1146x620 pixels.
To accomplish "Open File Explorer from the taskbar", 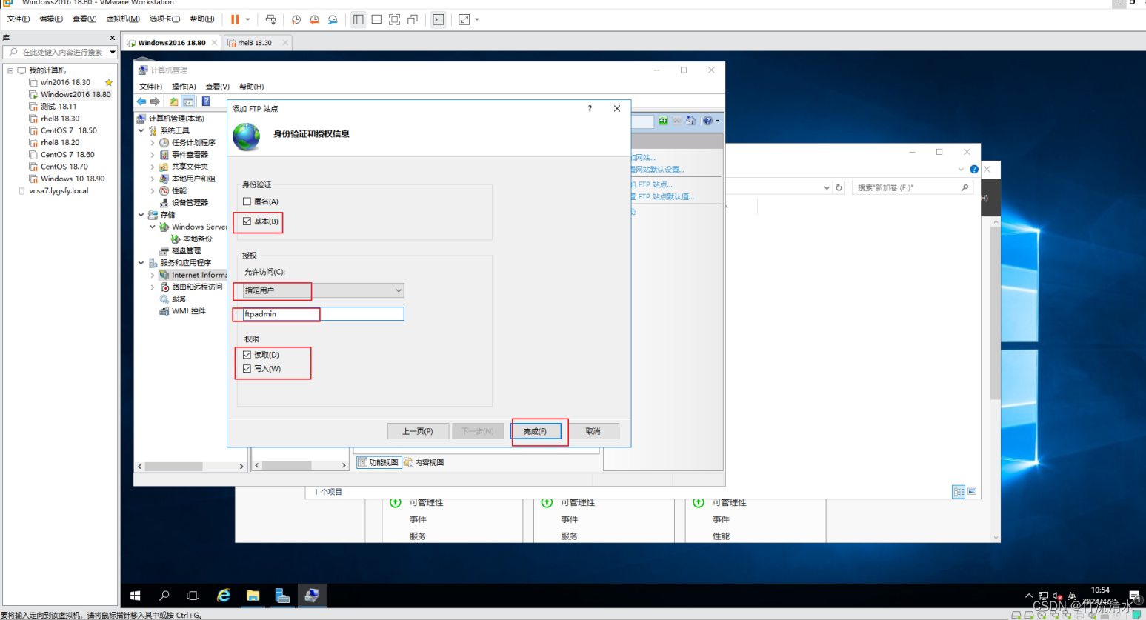I will (253, 596).
